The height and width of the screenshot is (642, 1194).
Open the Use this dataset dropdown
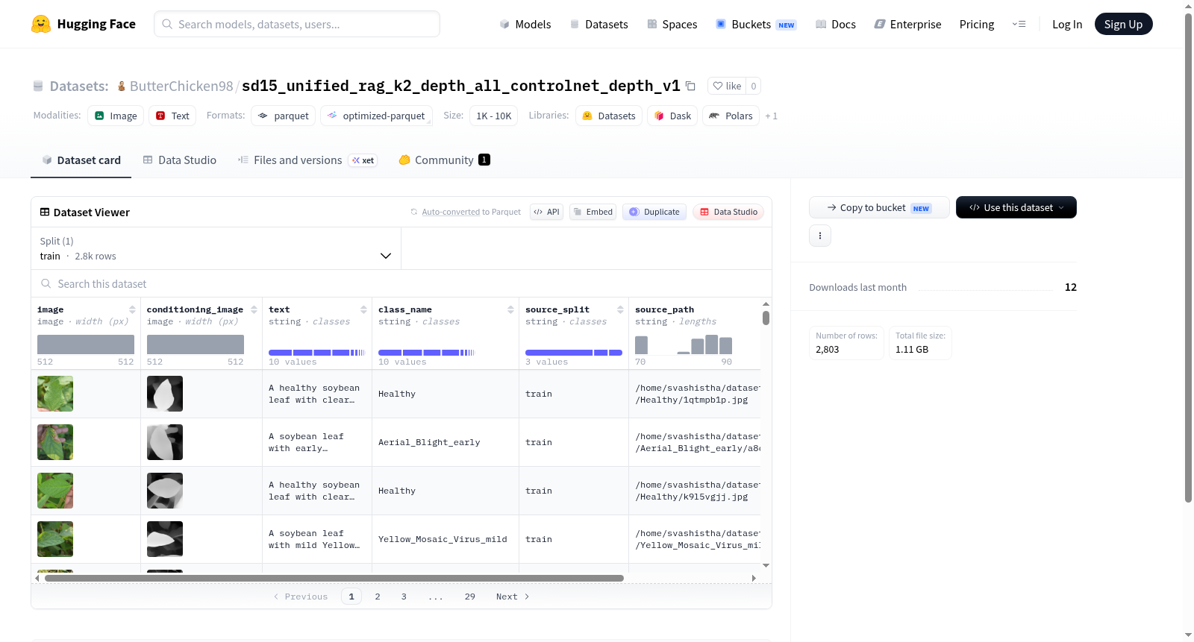coord(1016,207)
